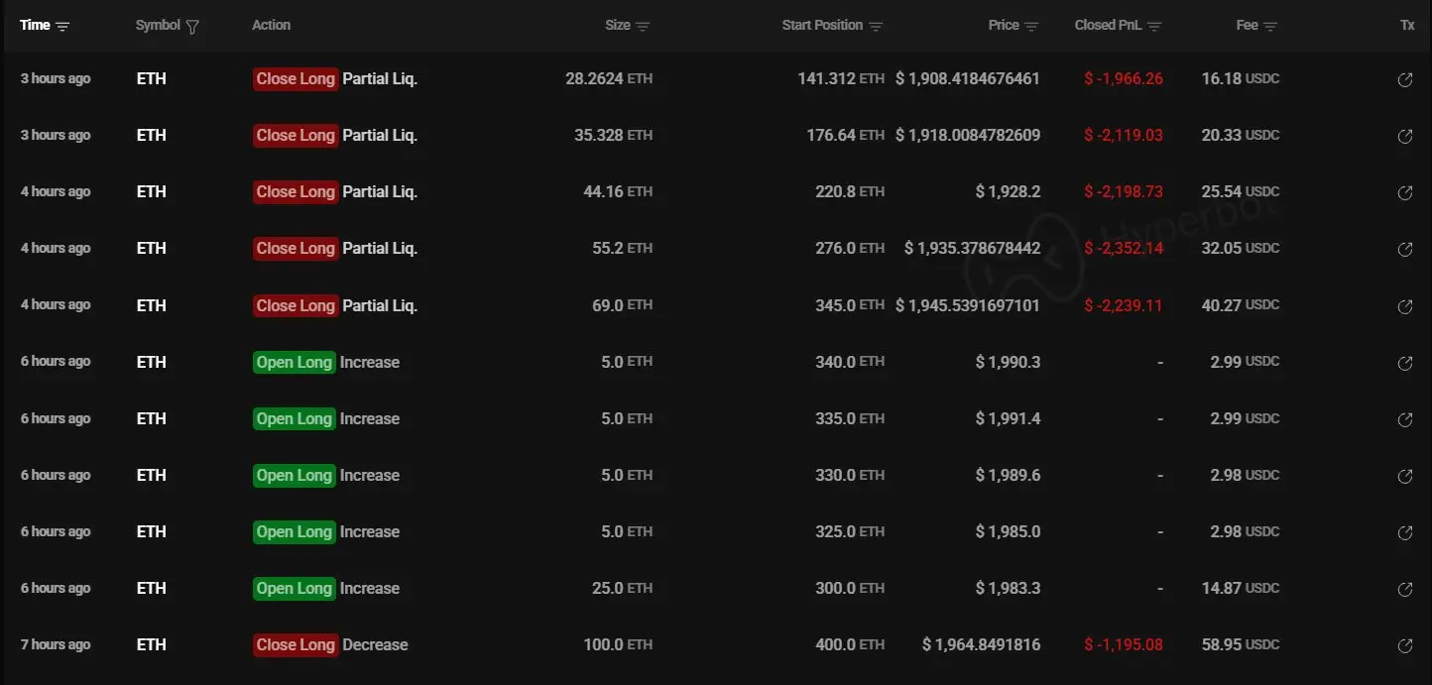Open transaction link for 35.328 ETH row
Image resolution: width=1432 pixels, height=685 pixels.
coord(1404,136)
